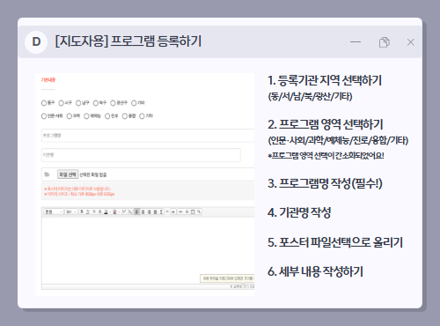Click the 파일 선택 file button

68,174
